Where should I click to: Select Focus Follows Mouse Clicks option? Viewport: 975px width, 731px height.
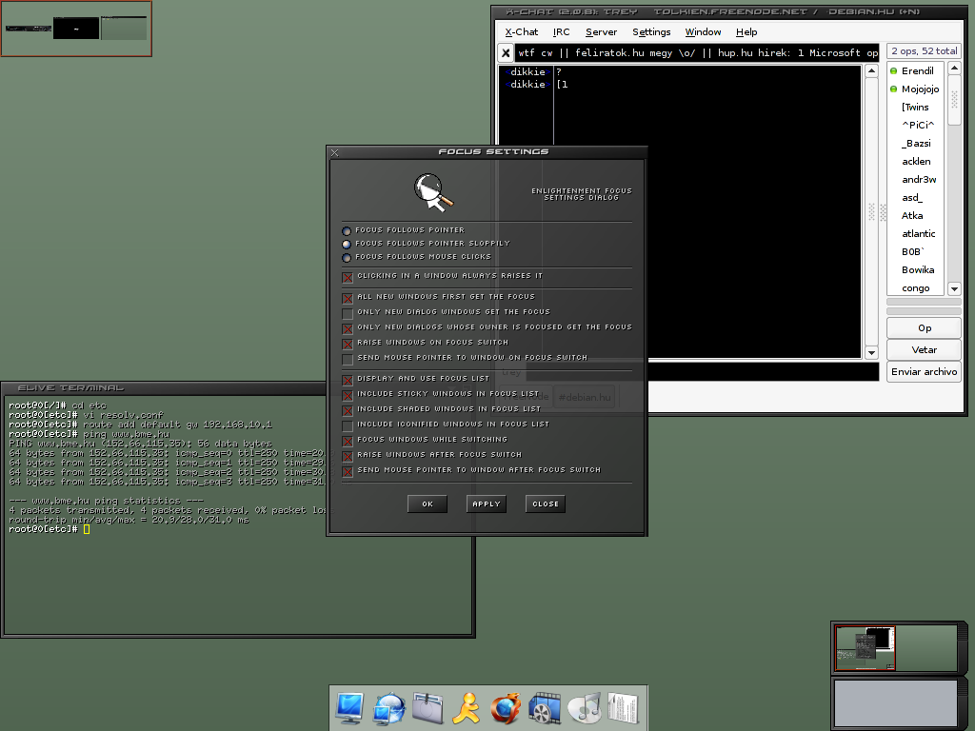(x=347, y=257)
